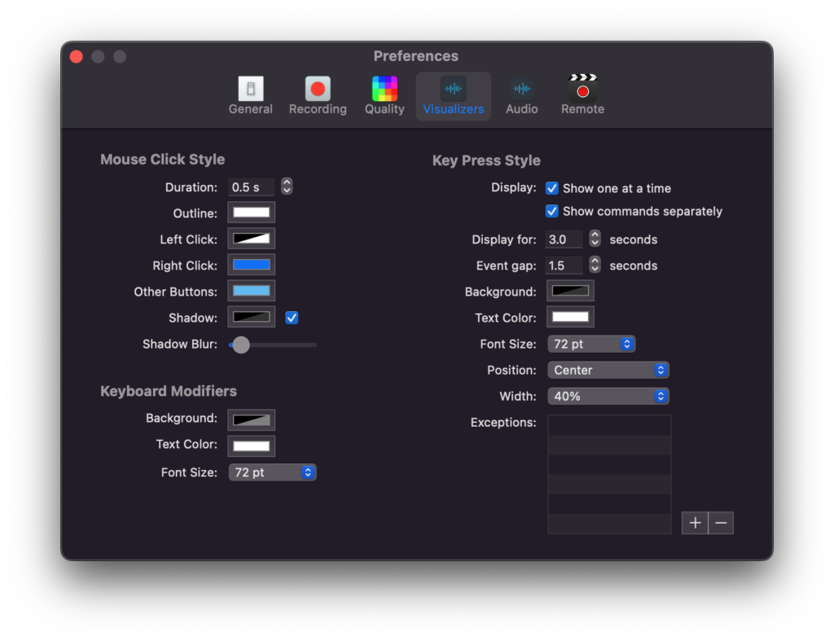Open the General preferences tab

coord(251,96)
